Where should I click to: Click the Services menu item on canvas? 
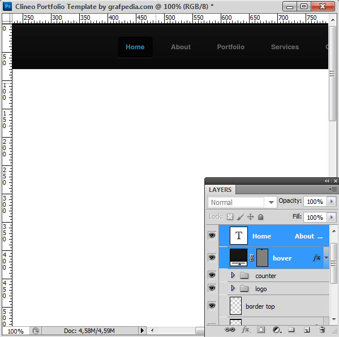pyautogui.click(x=285, y=47)
